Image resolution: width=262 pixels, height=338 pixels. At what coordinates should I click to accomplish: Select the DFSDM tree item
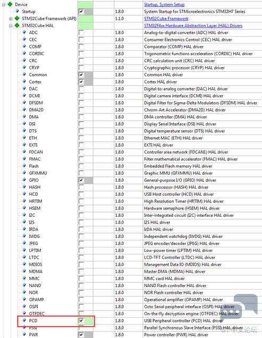point(36,103)
